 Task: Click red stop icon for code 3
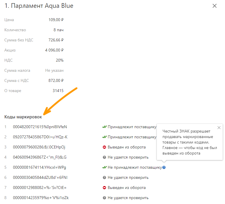click(104, 147)
